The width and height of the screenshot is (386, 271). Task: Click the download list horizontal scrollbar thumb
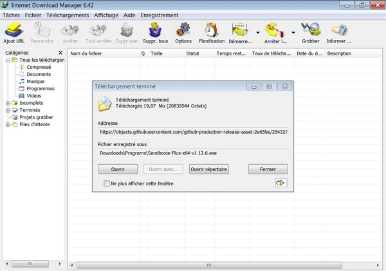[209, 265]
